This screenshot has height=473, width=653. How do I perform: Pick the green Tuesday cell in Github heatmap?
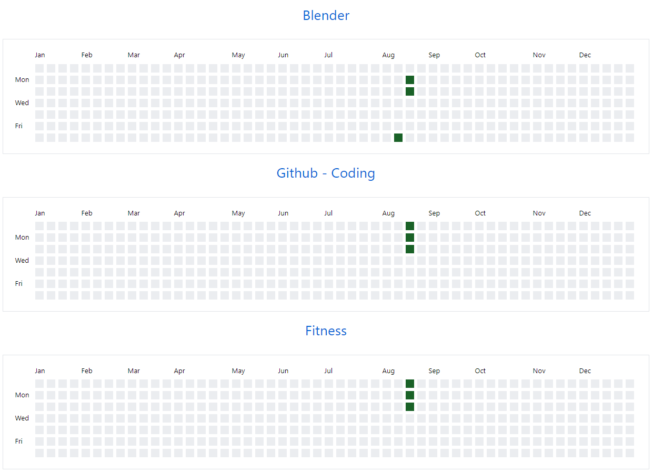pos(410,249)
